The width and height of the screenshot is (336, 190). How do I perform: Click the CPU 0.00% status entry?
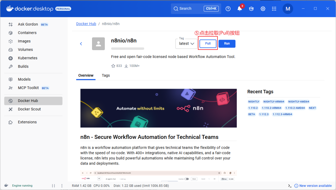click(101, 186)
